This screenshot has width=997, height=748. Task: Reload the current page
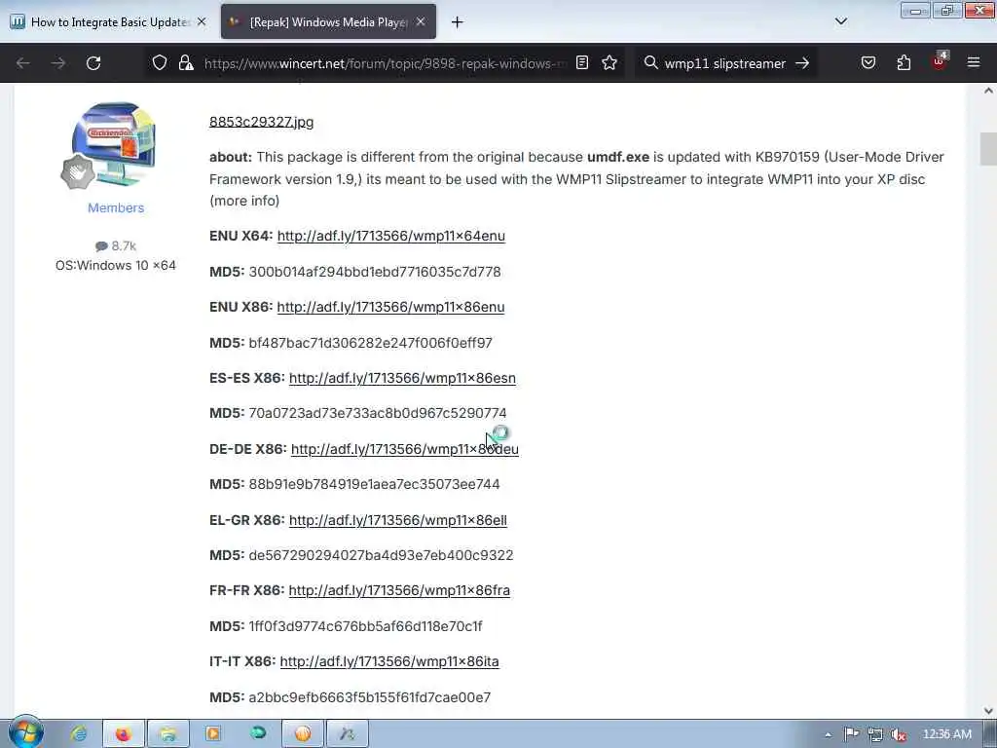coord(93,63)
